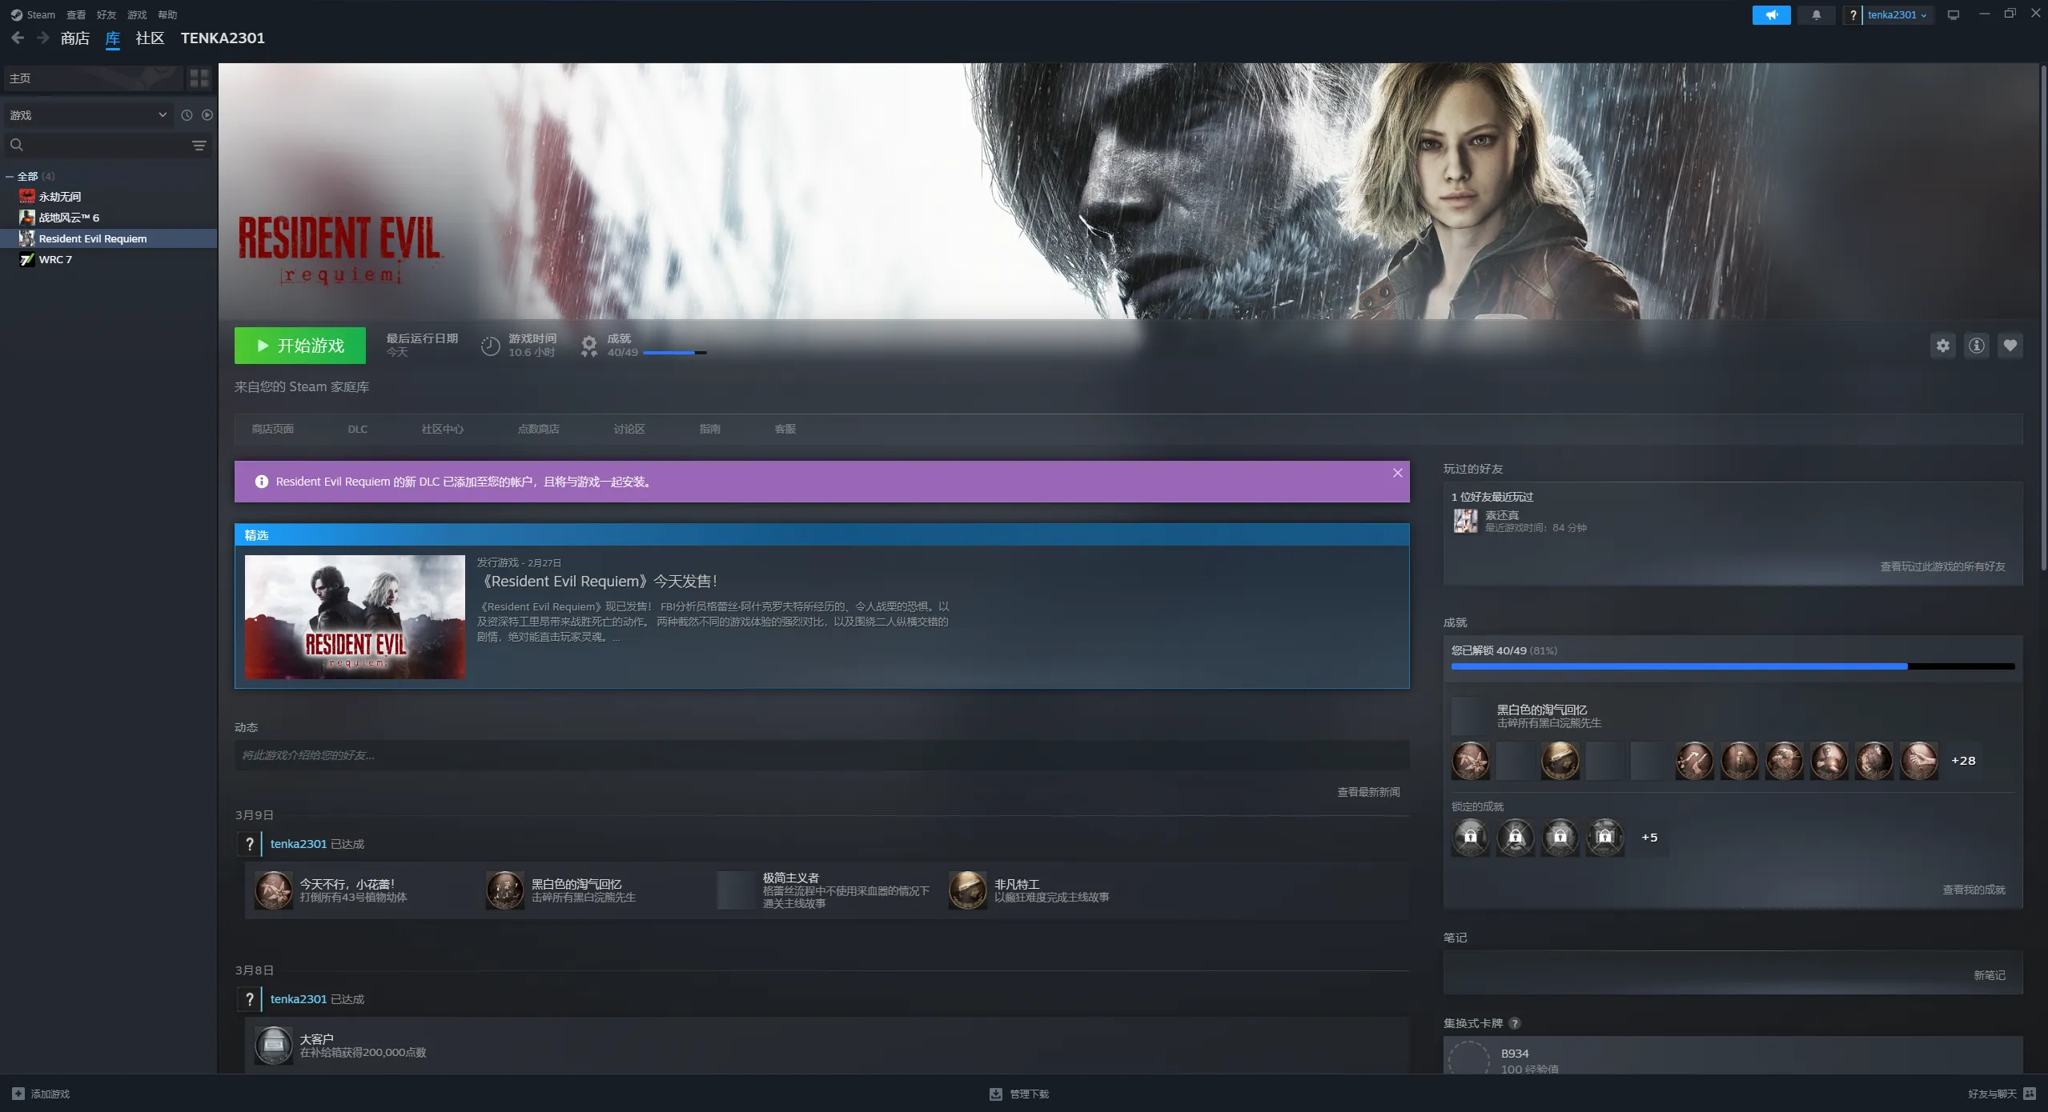Open tenka2301 account dropdown
The image size is (2048, 1112).
[1897, 14]
